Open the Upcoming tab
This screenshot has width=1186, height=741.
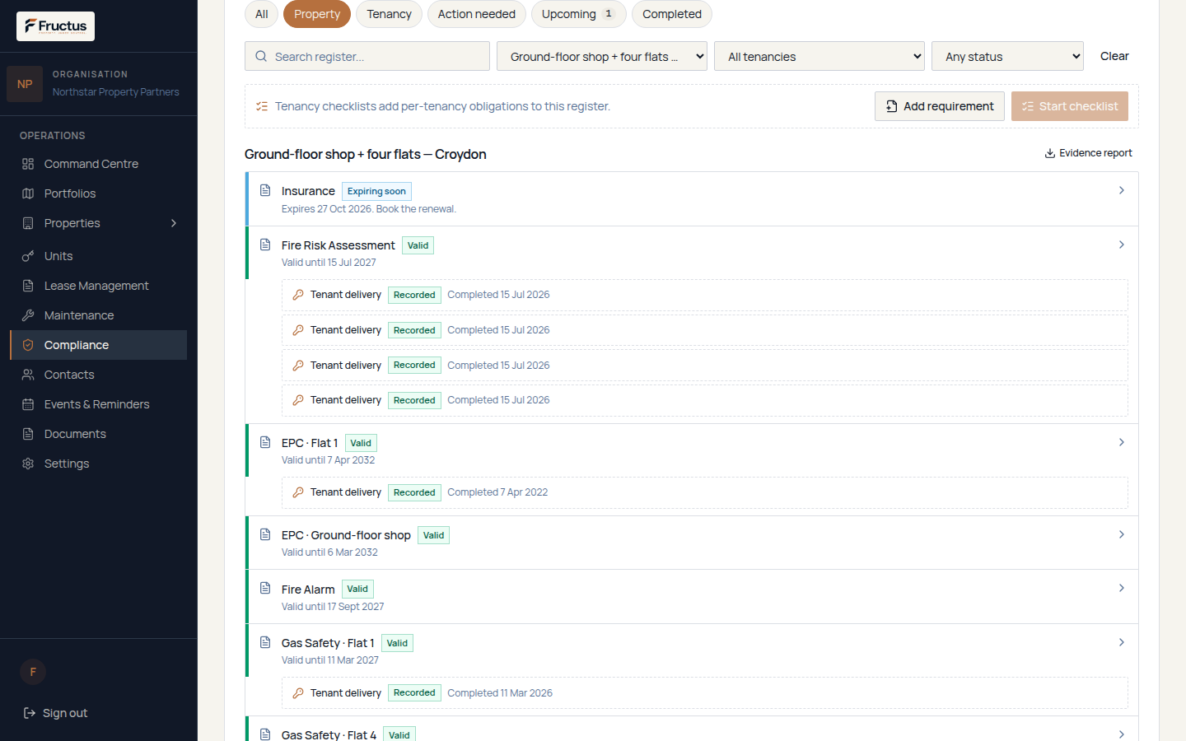tap(579, 14)
